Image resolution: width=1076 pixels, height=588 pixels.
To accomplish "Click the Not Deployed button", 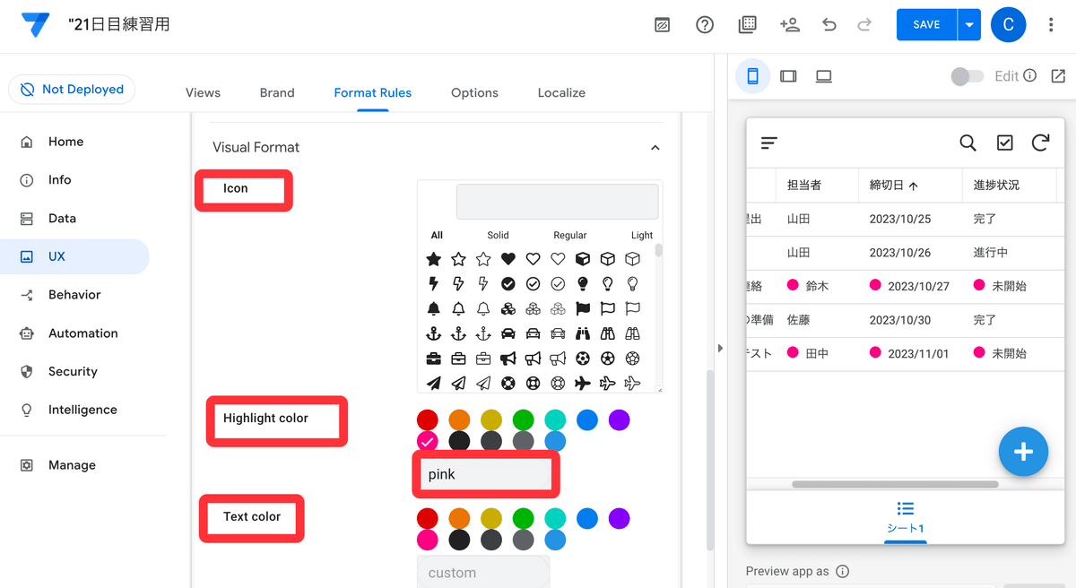I will coord(71,89).
